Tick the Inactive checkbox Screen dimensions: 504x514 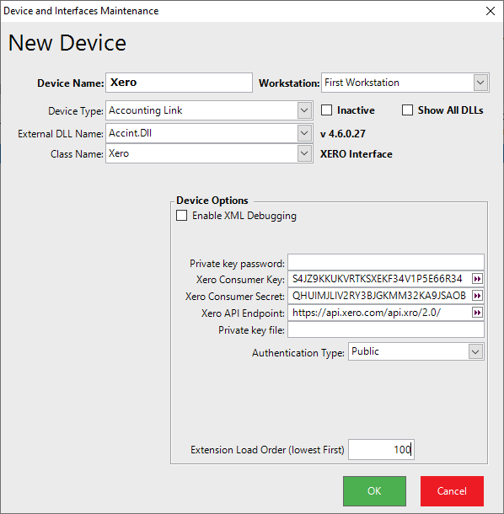tap(326, 110)
